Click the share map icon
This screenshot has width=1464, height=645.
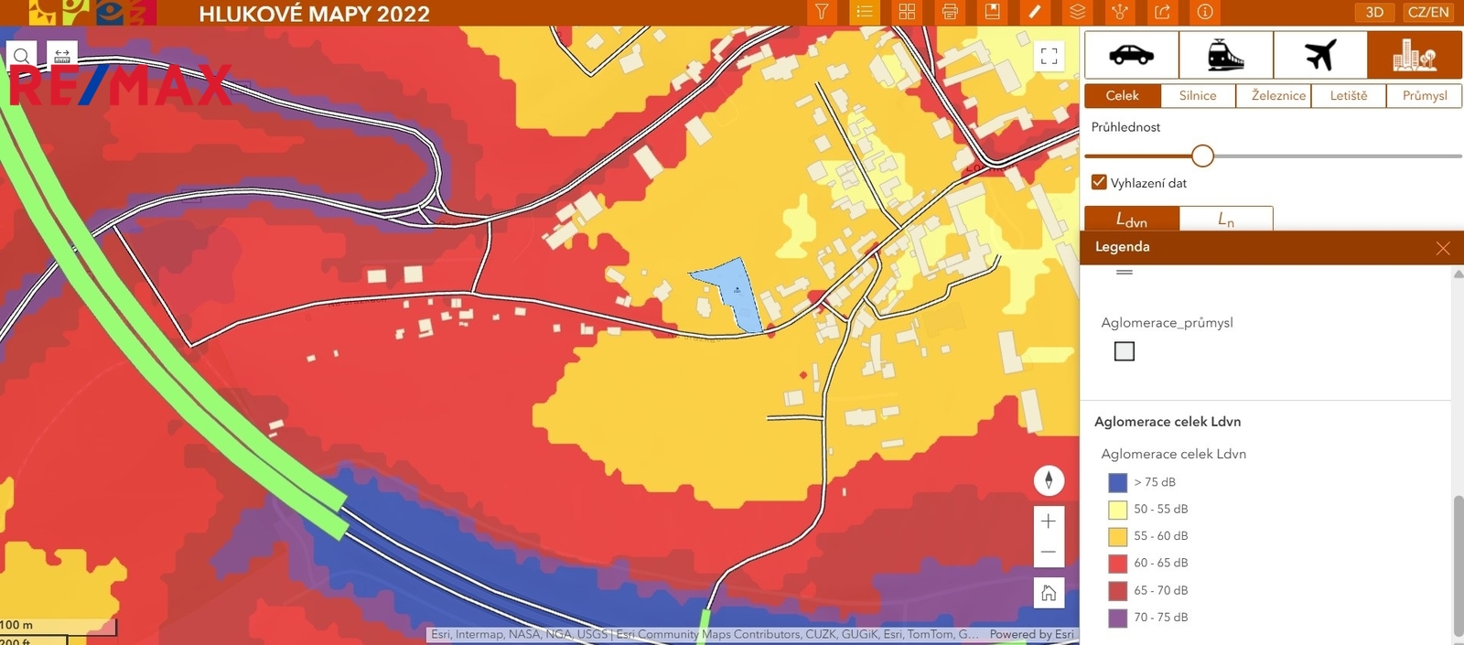1162,12
